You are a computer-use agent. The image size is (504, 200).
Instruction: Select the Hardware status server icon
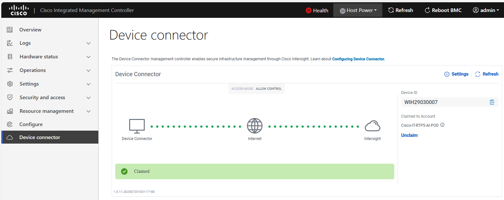pos(10,56)
